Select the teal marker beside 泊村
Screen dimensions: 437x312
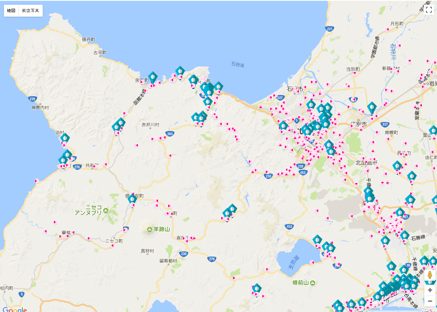click(65, 138)
